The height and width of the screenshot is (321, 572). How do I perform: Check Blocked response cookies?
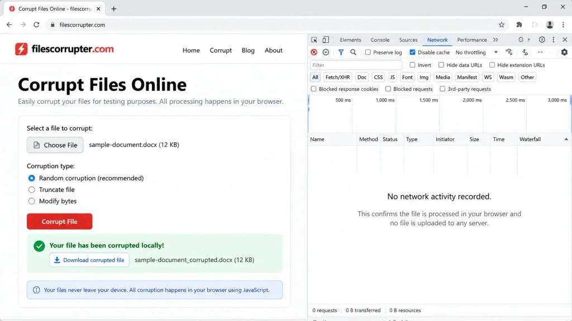click(x=313, y=89)
